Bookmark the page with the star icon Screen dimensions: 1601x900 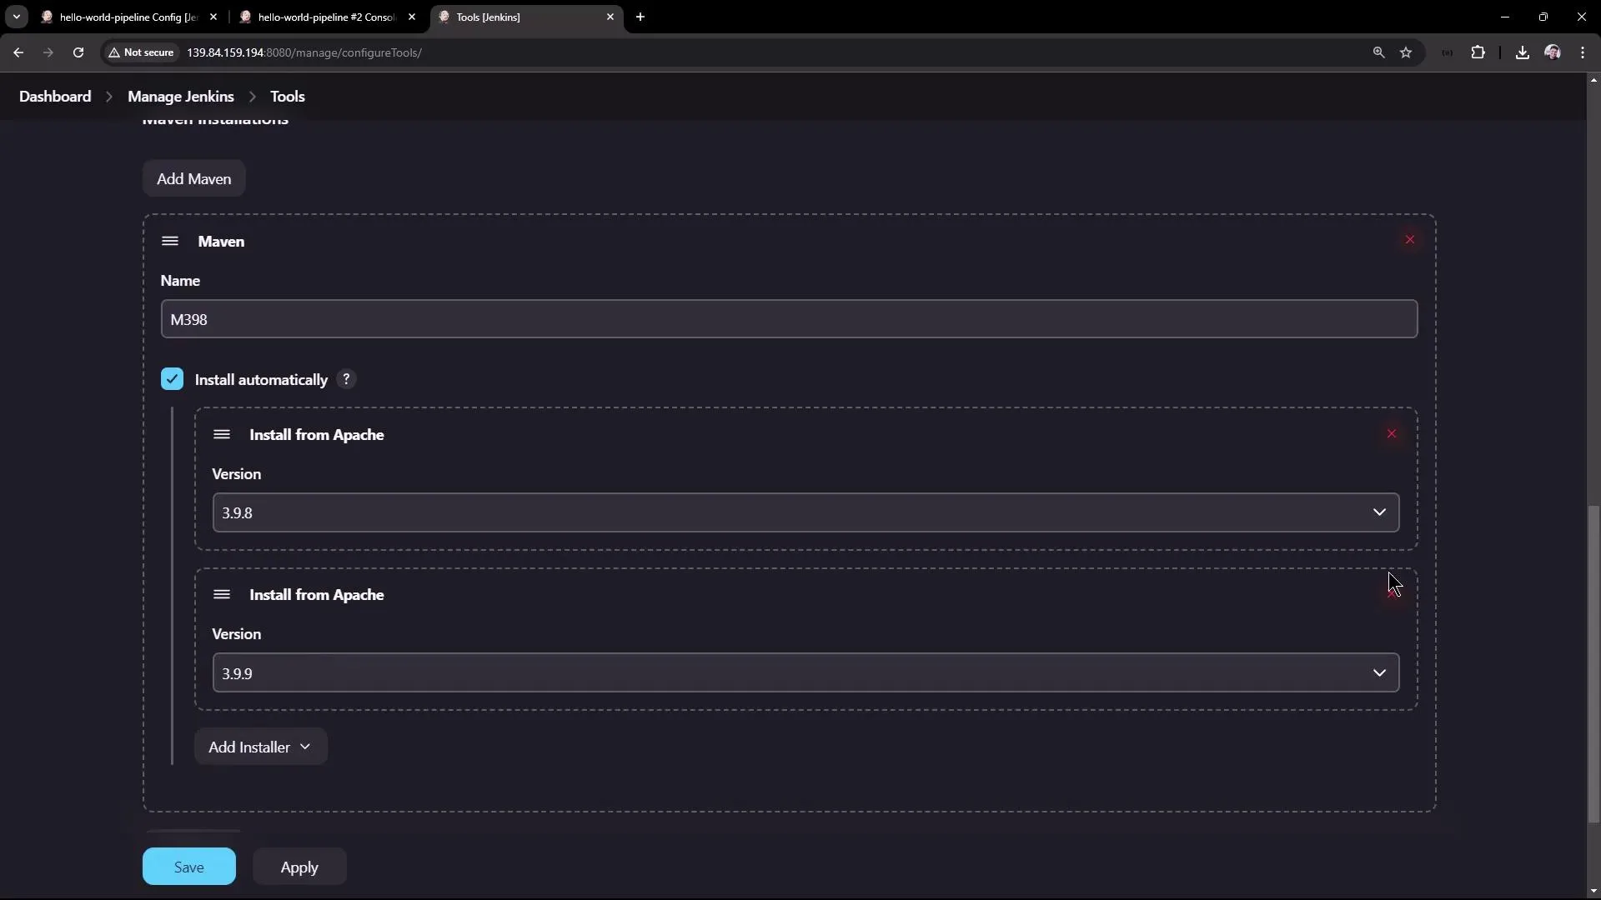[1408, 52]
